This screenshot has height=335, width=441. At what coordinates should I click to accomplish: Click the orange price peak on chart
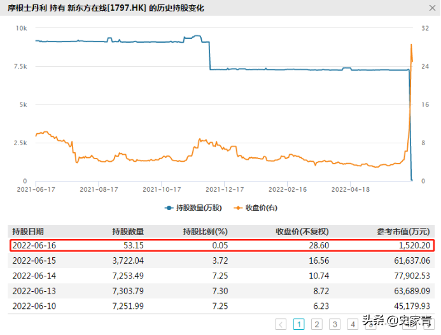[411, 45]
